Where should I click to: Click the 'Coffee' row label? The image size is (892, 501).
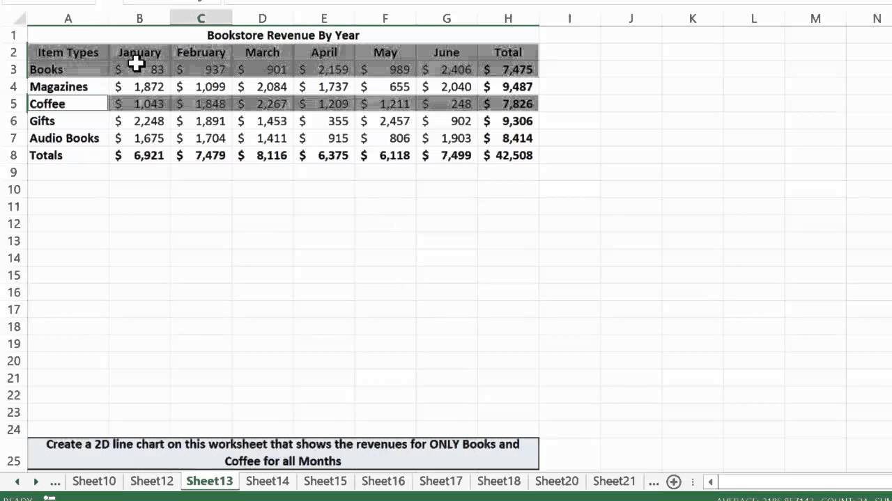coord(68,104)
